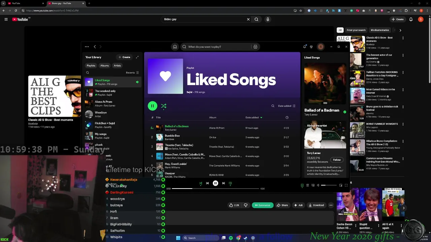Go to the Spotify Home icon
431x242 pixels.
[x=175, y=47]
